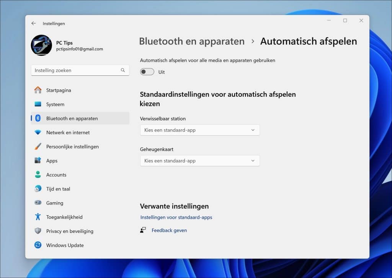Image resolution: width=392 pixels, height=278 pixels.
Task: Click the Accounts person icon
Action: tap(38, 175)
